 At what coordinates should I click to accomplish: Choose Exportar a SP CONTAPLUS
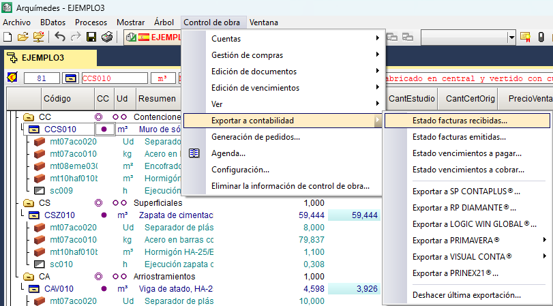pos(467,192)
